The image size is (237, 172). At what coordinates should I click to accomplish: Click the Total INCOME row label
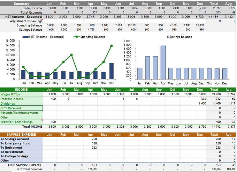click(32, 126)
